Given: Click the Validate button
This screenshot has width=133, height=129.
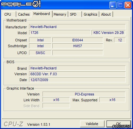Looking at the screenshot, I should point(92,124).
